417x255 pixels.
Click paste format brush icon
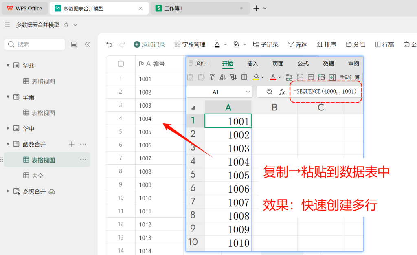tap(201, 77)
